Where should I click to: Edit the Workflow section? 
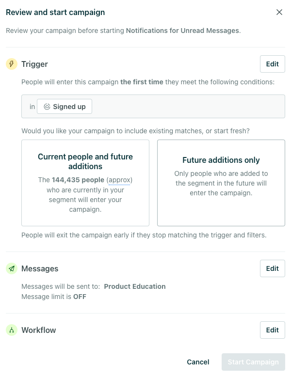[272, 330]
